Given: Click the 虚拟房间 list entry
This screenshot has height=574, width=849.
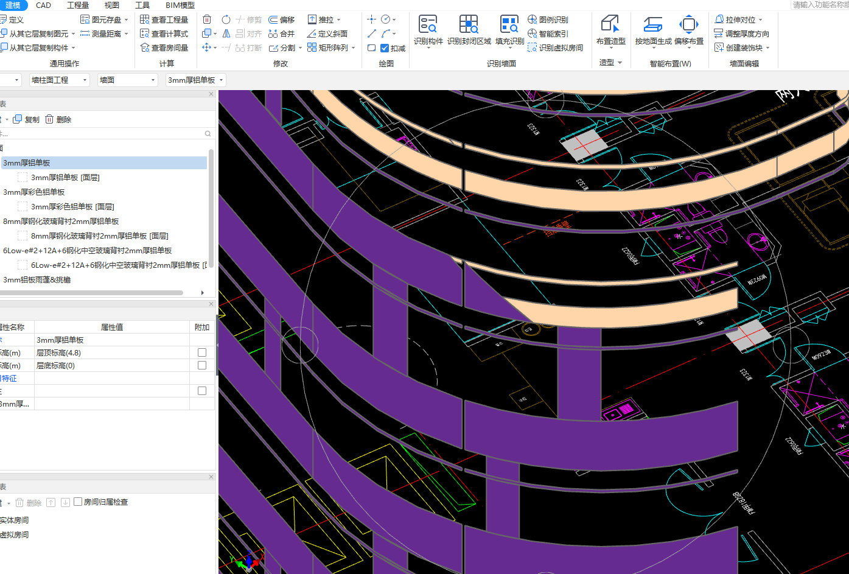Looking at the screenshot, I should (x=14, y=534).
